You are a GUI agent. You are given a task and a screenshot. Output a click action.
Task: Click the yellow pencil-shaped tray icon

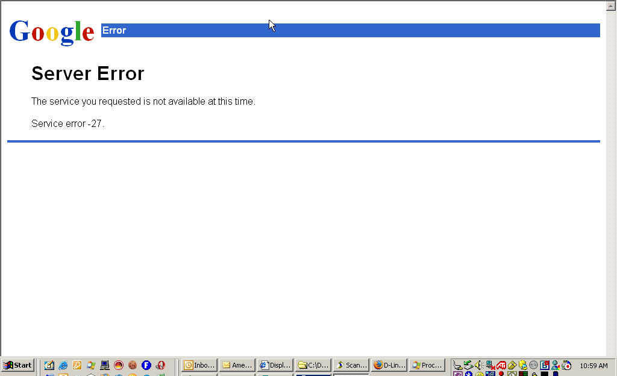click(512, 365)
